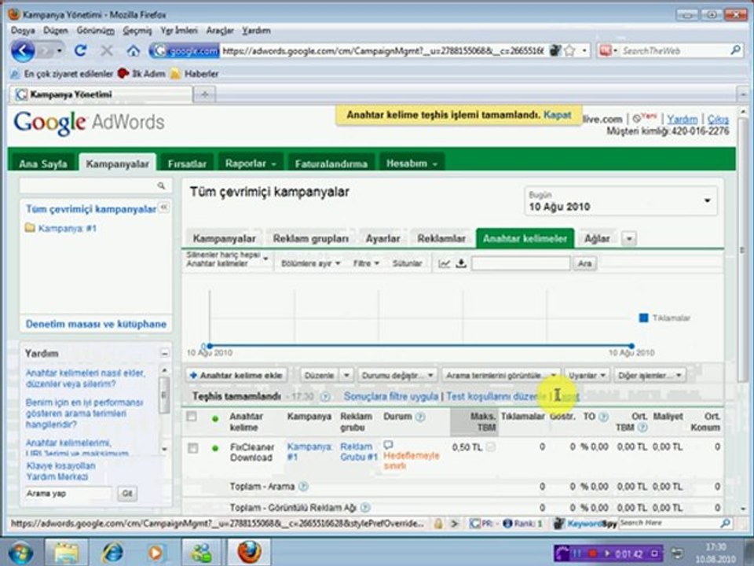Close notification via Kapat link
The height and width of the screenshot is (566, 754).
557,115
